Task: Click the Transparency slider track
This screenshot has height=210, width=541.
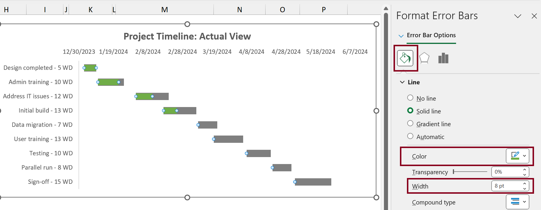Action: pos(470,172)
